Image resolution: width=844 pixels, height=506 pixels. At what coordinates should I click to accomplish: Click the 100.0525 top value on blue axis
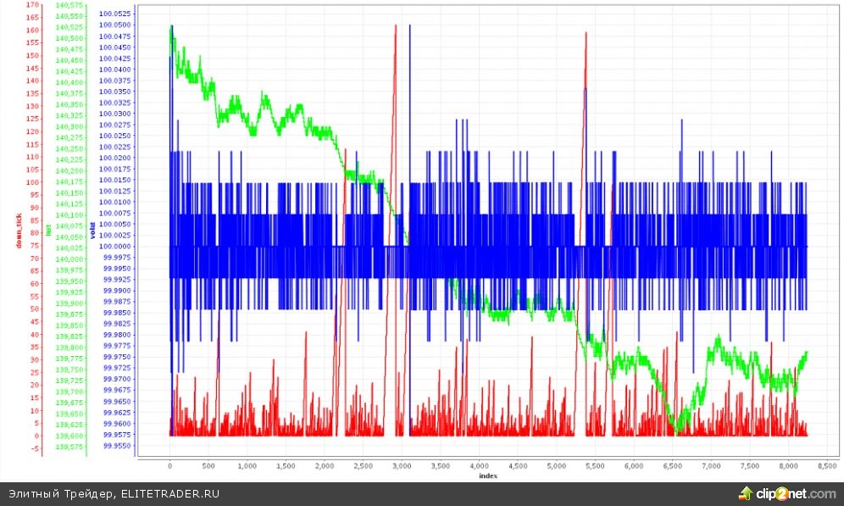114,14
